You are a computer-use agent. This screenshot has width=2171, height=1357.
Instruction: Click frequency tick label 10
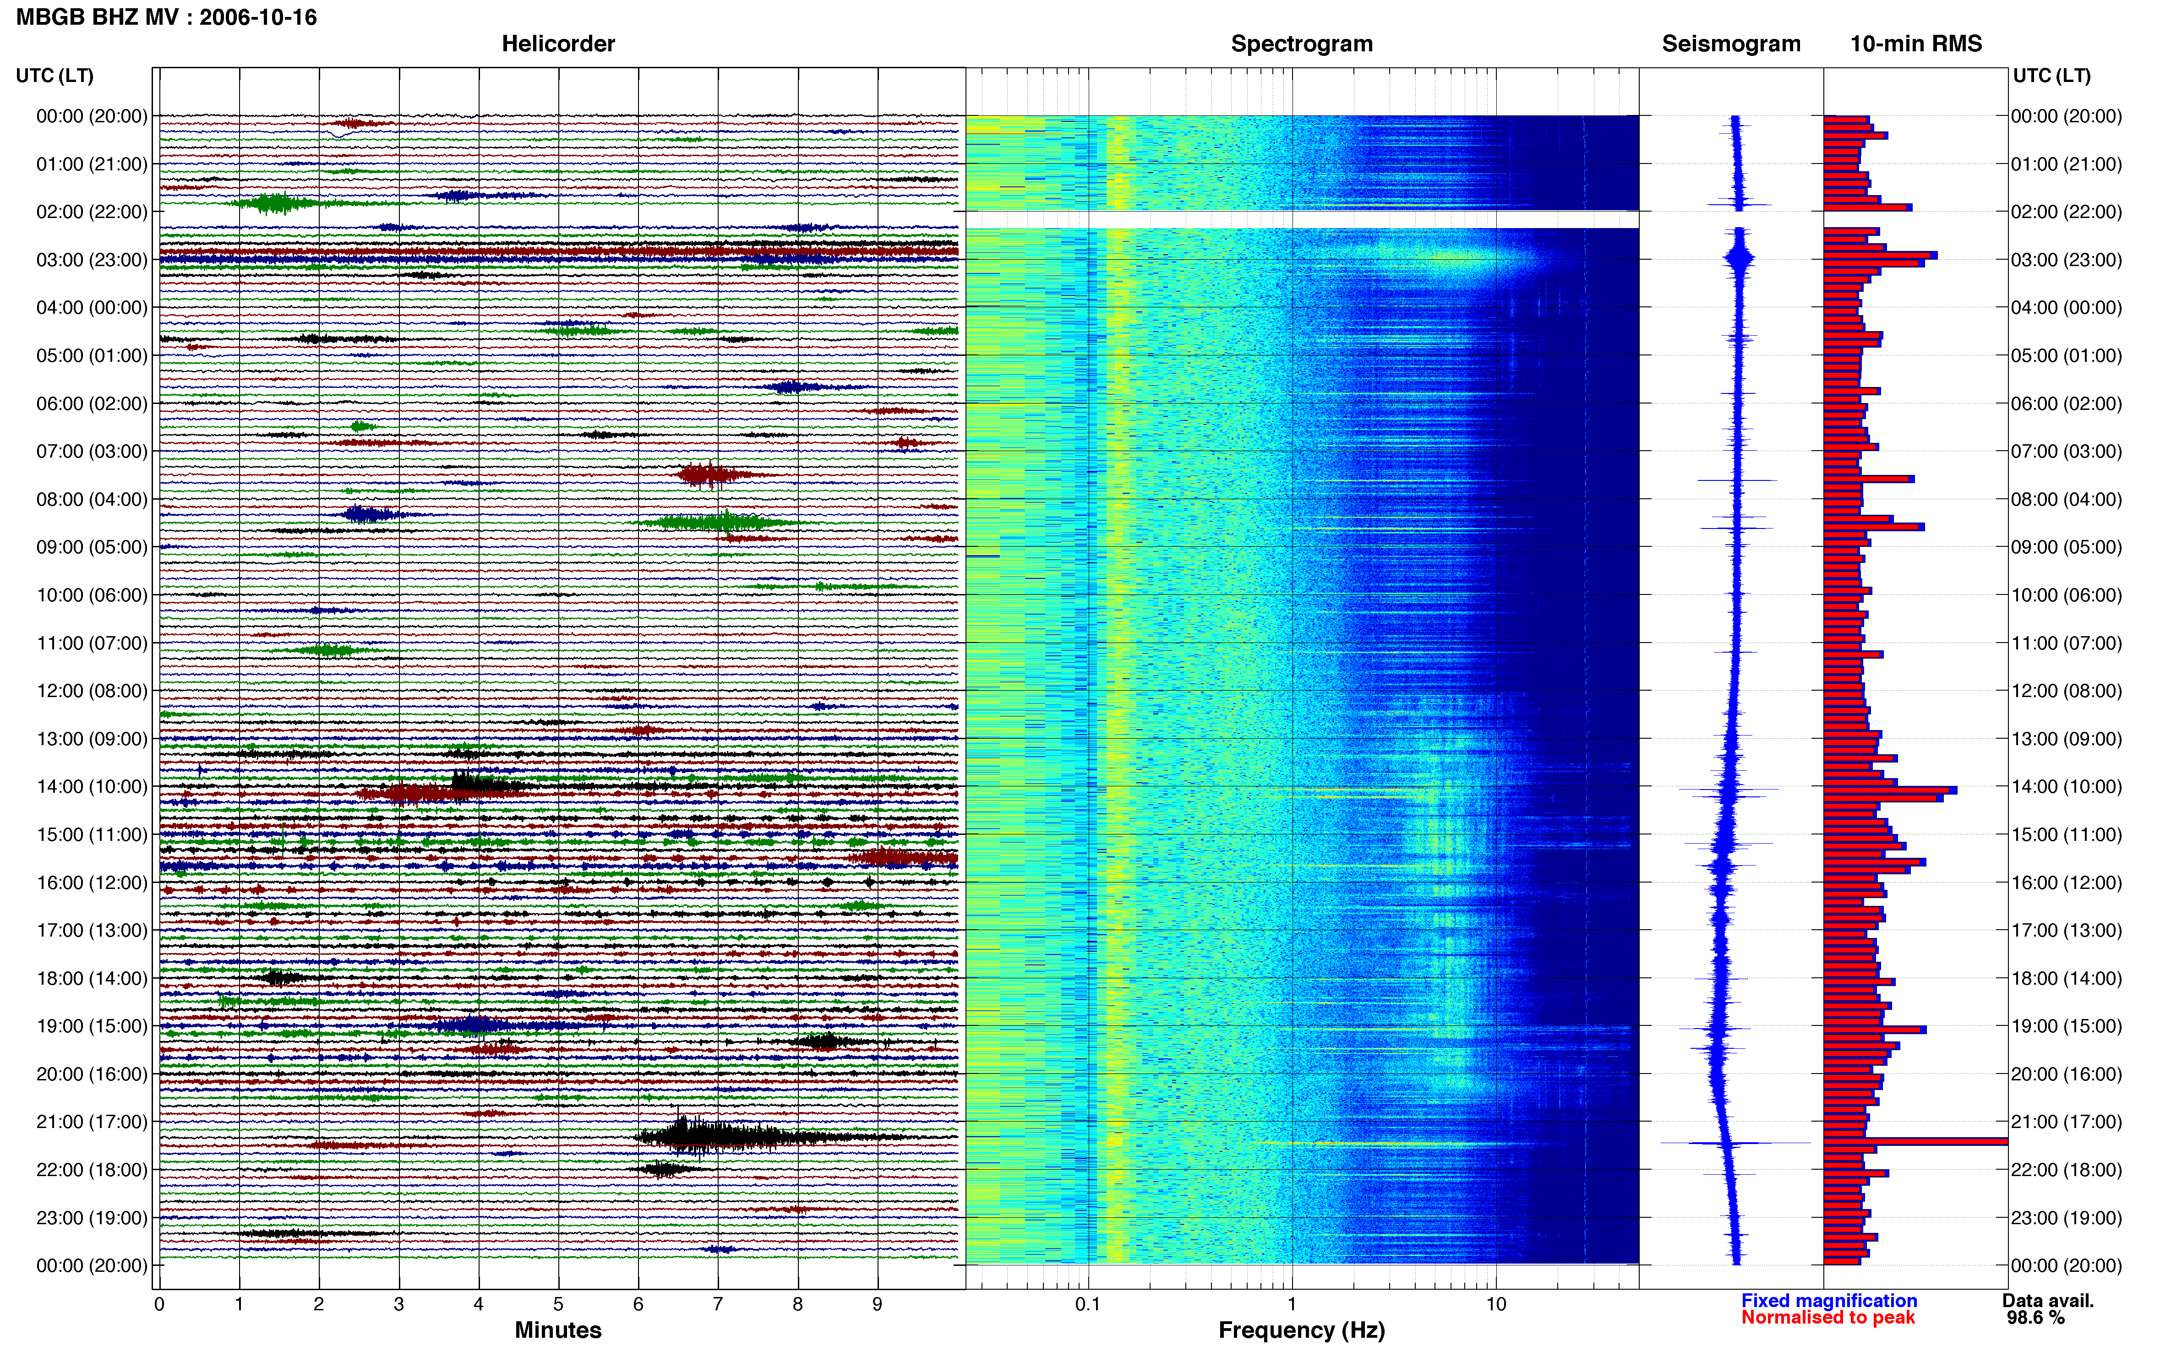click(x=1496, y=1304)
